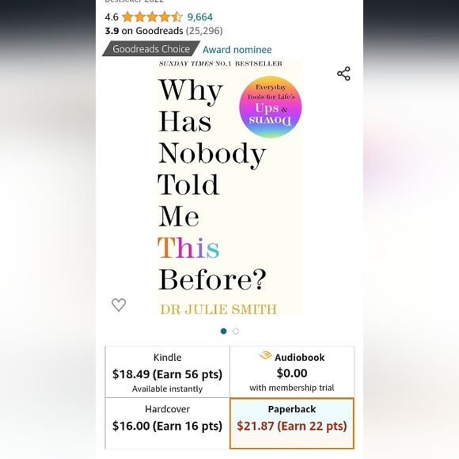This screenshot has height=459, width=459.
Task: Tap the Goodreads Choice badge
Action: [x=151, y=48]
